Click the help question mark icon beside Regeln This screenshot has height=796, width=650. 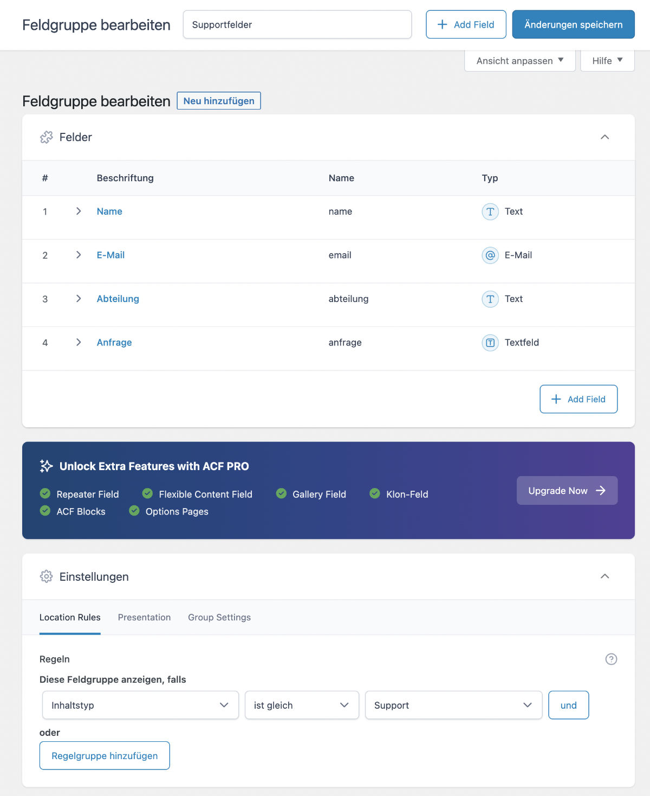click(611, 659)
